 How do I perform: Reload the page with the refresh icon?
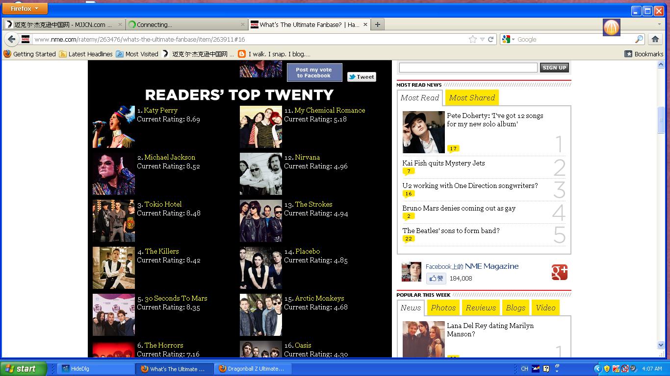point(490,39)
